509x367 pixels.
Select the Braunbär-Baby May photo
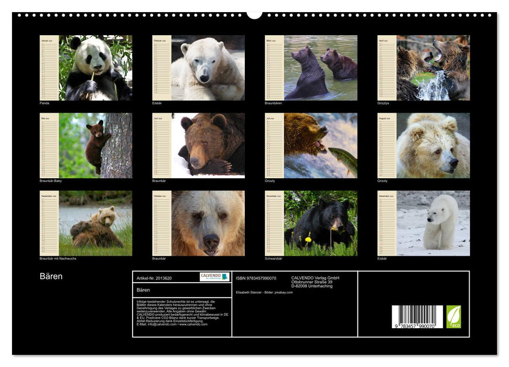click(x=94, y=146)
